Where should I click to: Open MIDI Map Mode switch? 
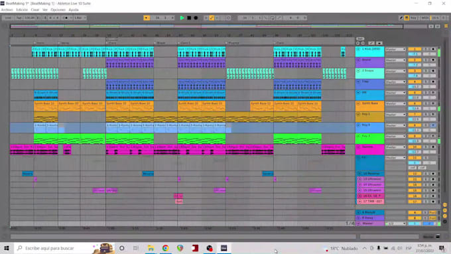coord(425,18)
